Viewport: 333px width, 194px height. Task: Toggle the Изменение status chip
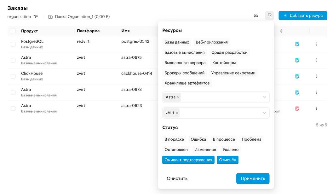205,150
